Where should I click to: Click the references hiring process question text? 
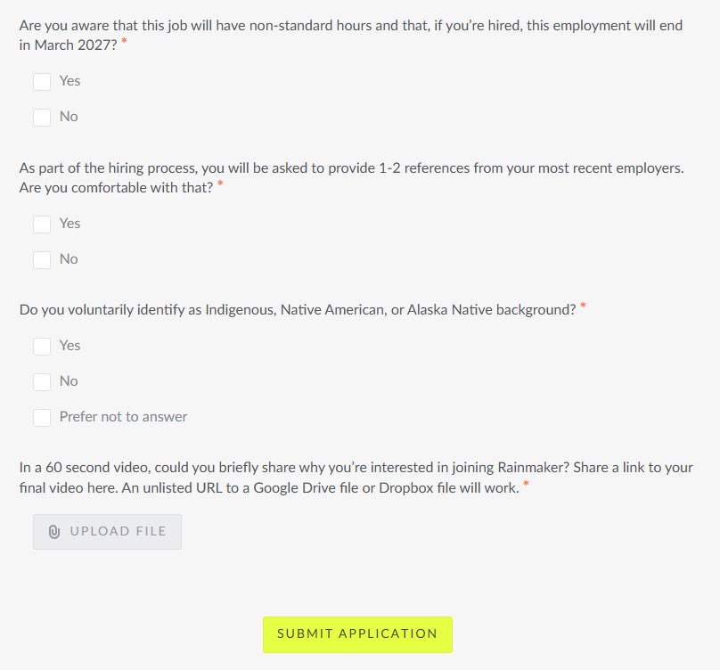[x=352, y=177]
